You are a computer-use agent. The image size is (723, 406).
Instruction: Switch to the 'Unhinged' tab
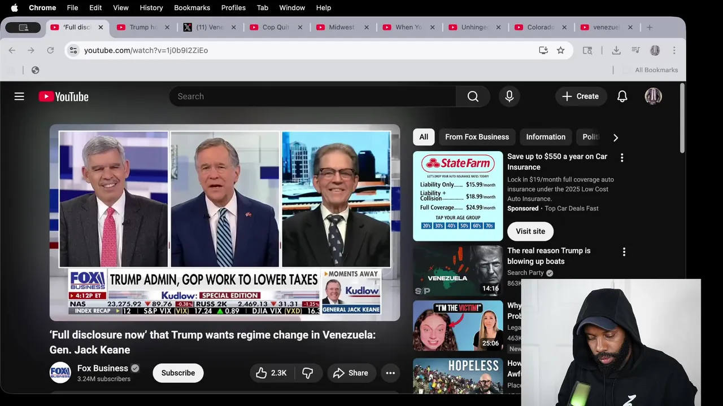pos(474,27)
